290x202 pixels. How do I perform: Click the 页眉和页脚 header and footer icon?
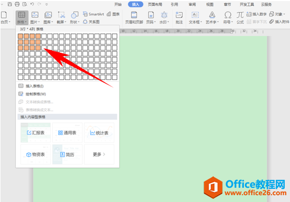point(134,15)
